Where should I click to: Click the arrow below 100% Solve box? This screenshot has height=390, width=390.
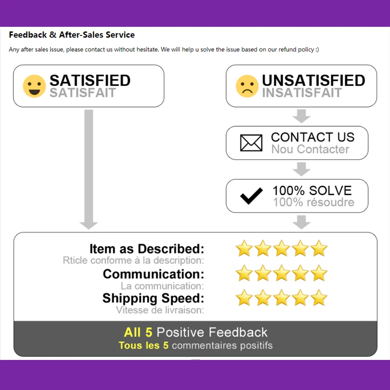(301, 222)
